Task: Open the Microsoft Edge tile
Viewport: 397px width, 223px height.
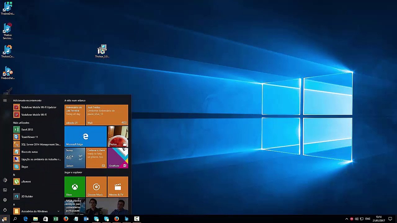Action: [86, 136]
